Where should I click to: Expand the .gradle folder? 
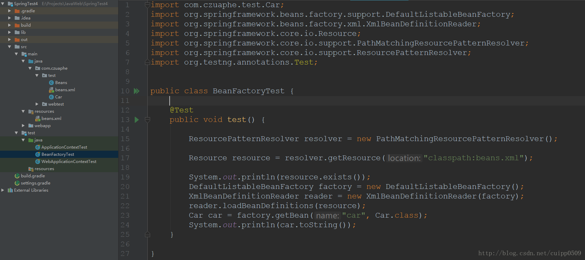[x=10, y=11]
